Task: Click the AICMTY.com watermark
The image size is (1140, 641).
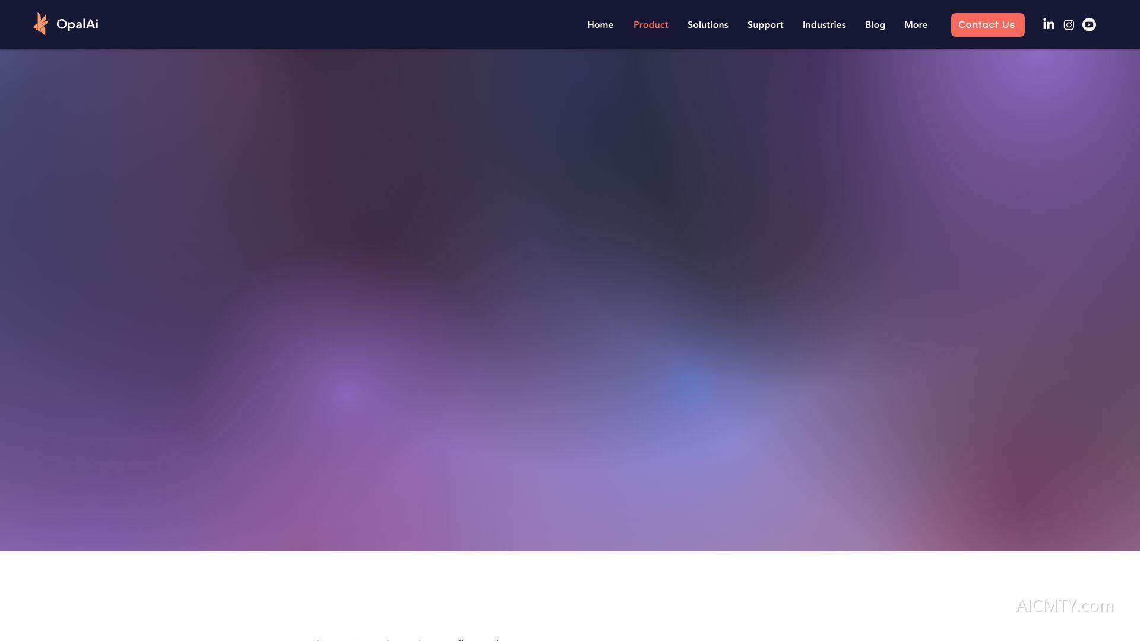Action: (1065, 606)
